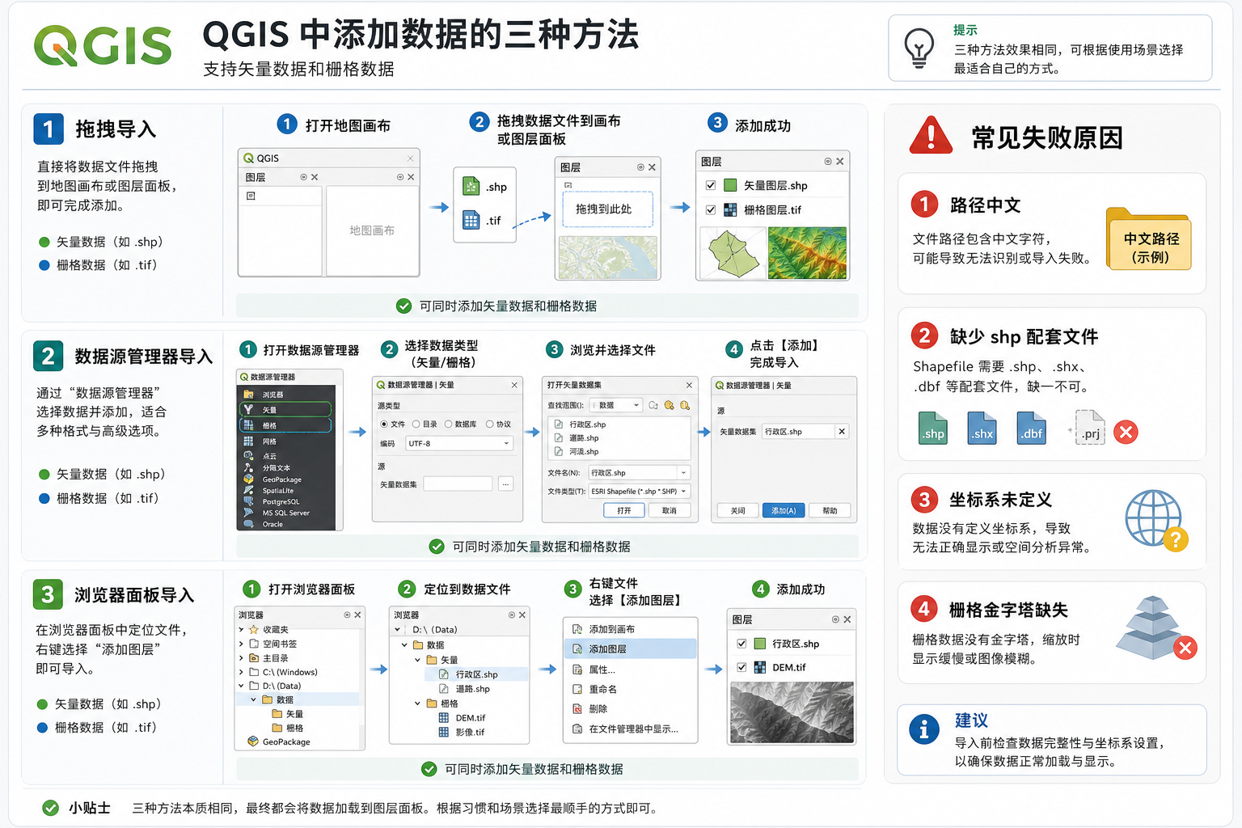Choose 添加图层 from context menu
The height and width of the screenshot is (828, 1242).
pos(630,648)
